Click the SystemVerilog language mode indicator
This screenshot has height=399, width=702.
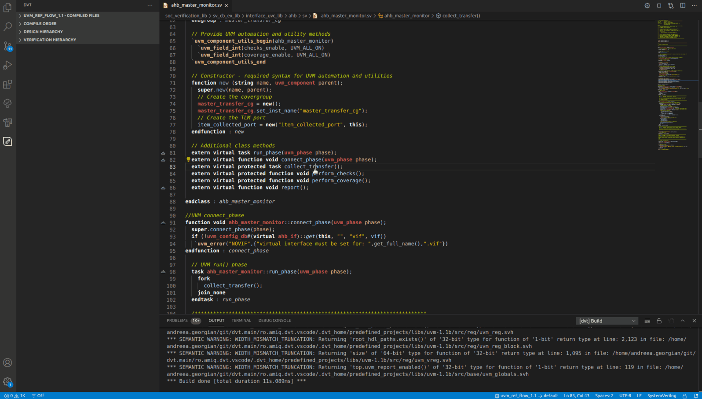662,395
